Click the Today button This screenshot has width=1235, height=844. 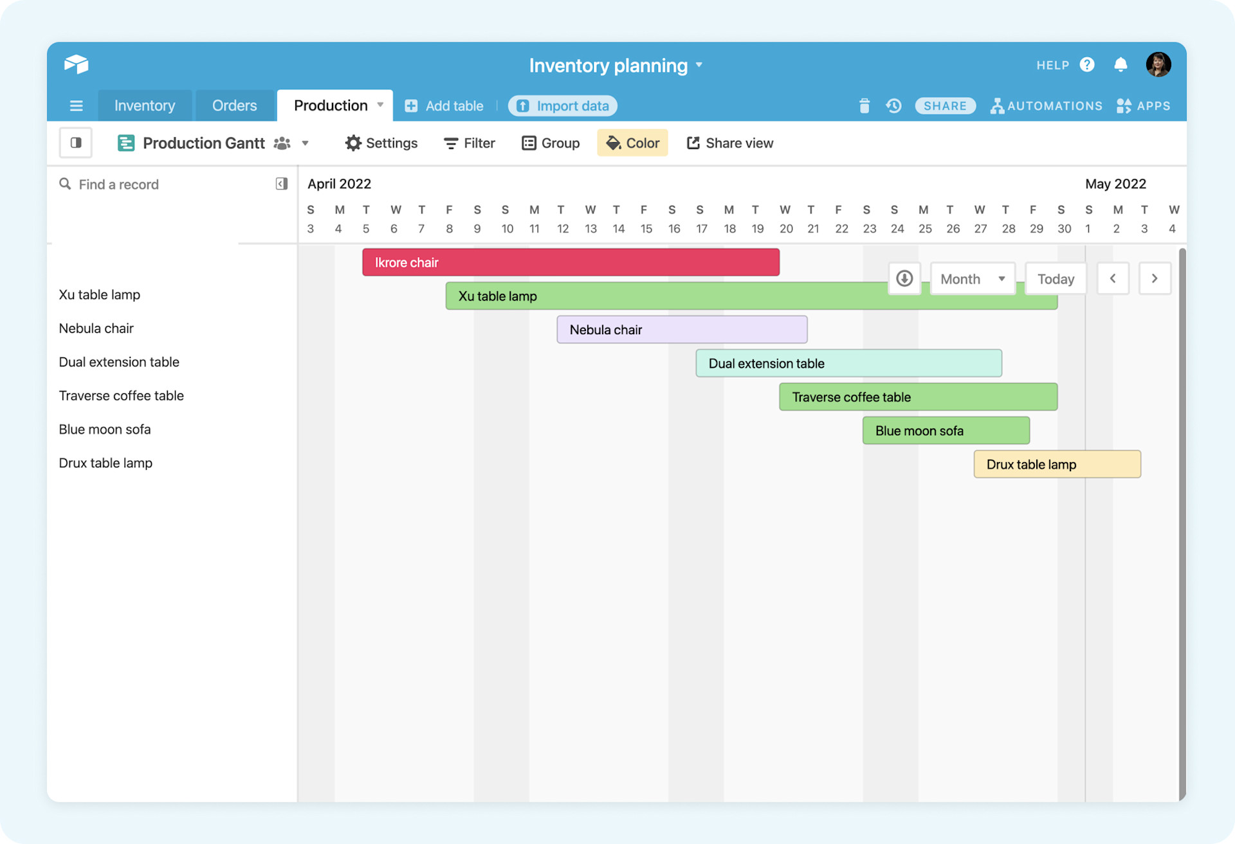click(x=1056, y=278)
